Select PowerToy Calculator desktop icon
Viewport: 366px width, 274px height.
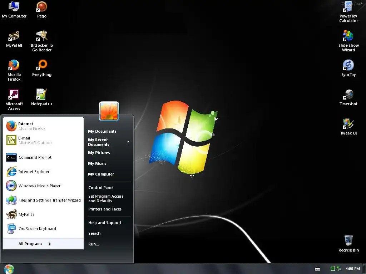(x=348, y=12)
